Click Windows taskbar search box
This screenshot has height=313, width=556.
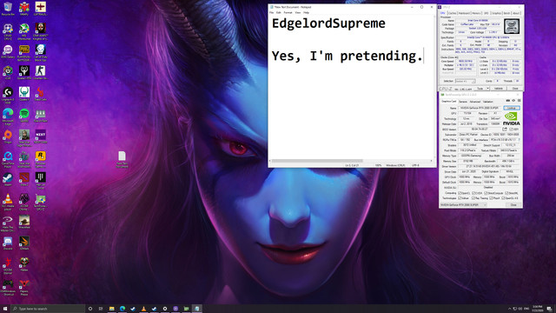(x=48, y=309)
